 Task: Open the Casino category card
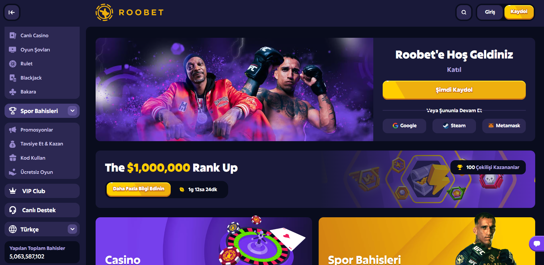(x=204, y=241)
